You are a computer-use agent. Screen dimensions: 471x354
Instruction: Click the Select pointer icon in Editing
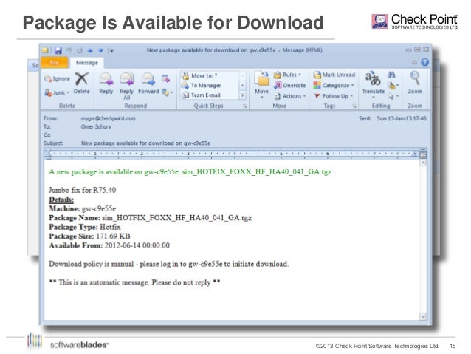coord(393,96)
